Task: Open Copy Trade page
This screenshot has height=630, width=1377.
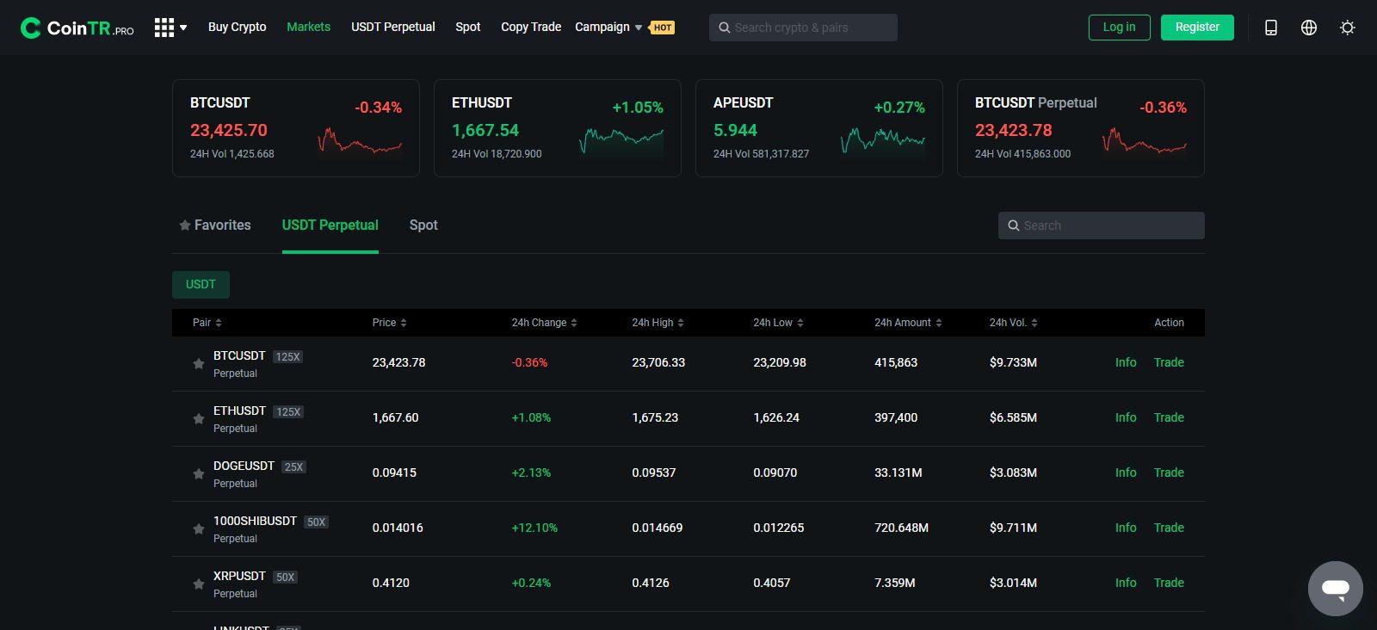Action: (x=531, y=27)
